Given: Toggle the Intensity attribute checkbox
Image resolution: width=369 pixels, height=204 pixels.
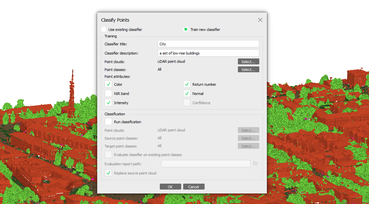Looking at the screenshot, I should coord(108,102).
